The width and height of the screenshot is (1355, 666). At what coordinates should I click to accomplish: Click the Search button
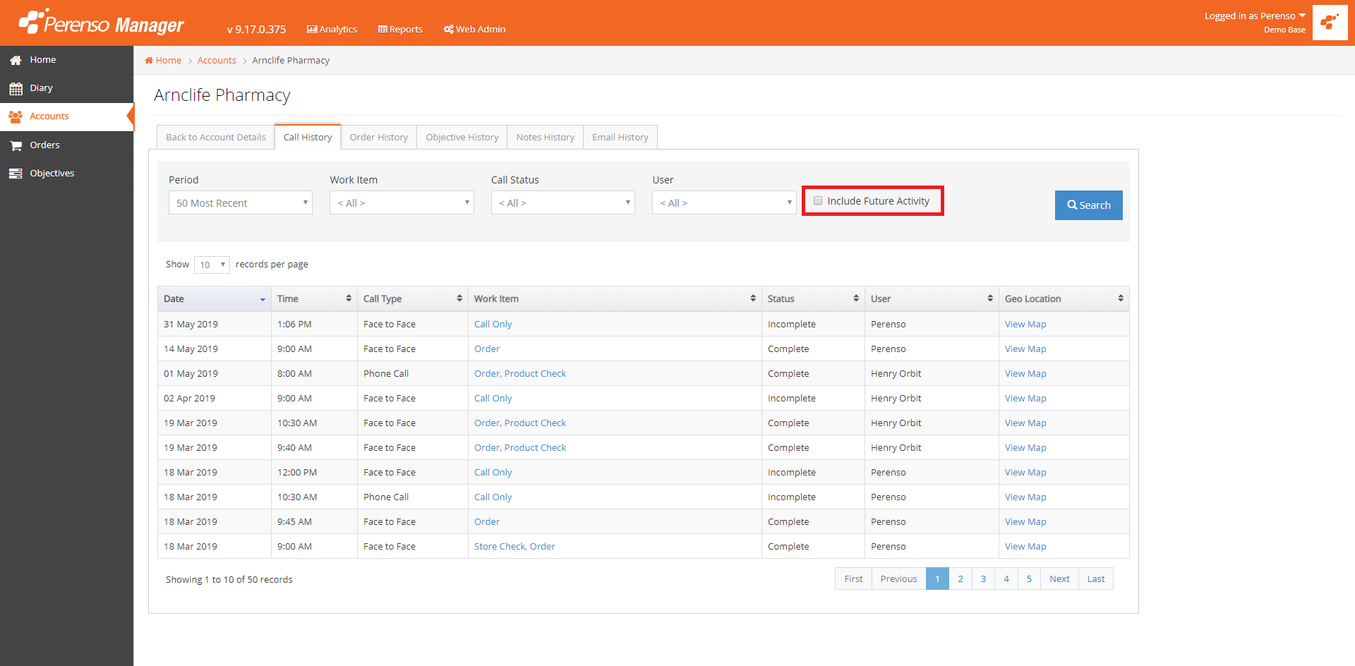(x=1089, y=205)
